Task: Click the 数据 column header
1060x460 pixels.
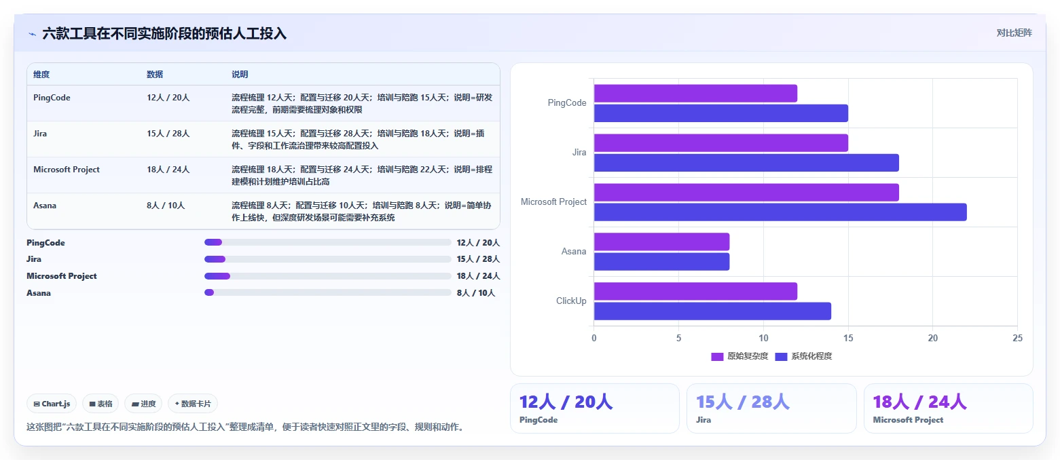Action: (155, 75)
